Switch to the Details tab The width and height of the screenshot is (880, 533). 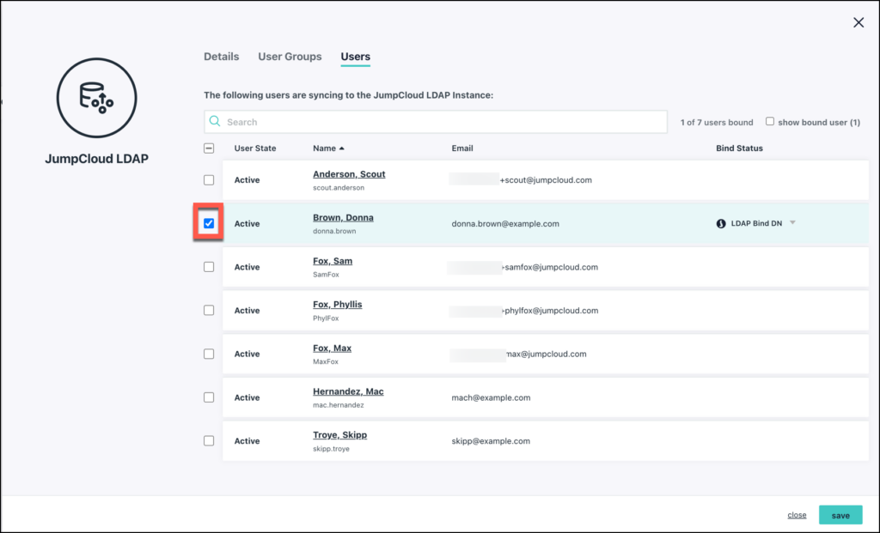pyautogui.click(x=221, y=57)
